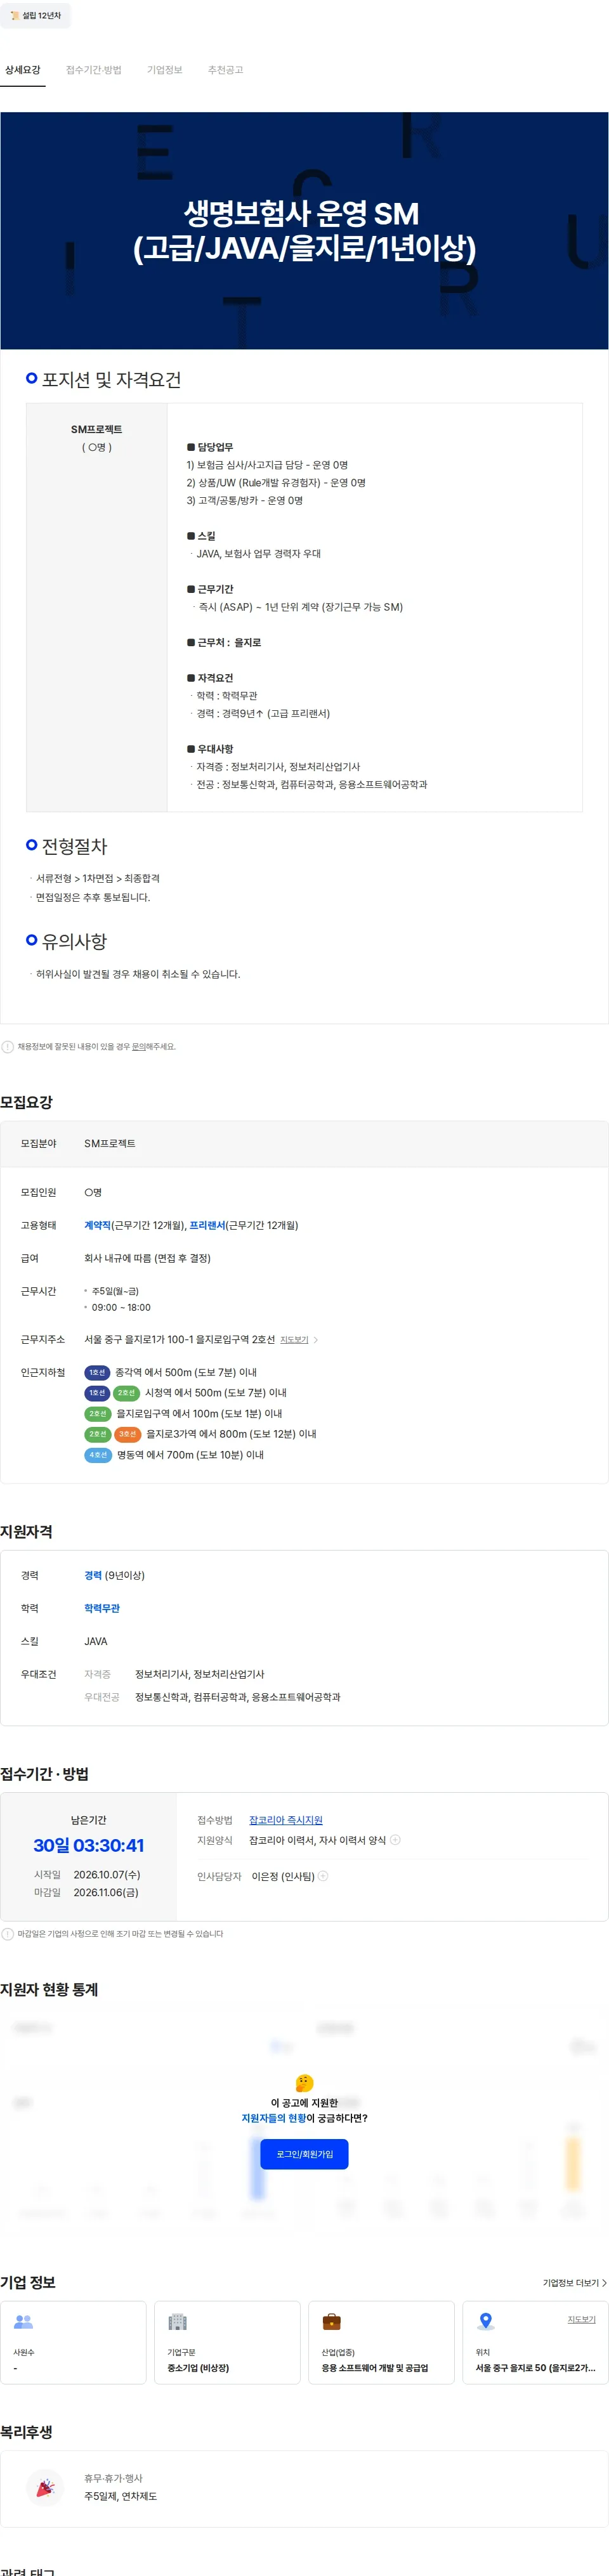The height and width of the screenshot is (2576, 609).
Task: Click the plus icon beside 이은정 (인사팀)
Action: (x=323, y=1876)
